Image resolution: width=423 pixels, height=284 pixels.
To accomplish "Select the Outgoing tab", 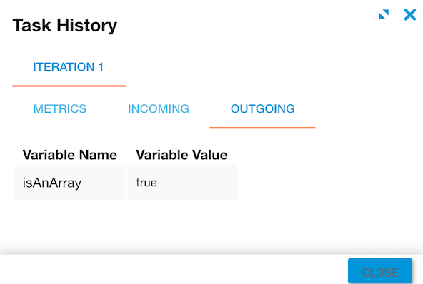I will [x=262, y=109].
